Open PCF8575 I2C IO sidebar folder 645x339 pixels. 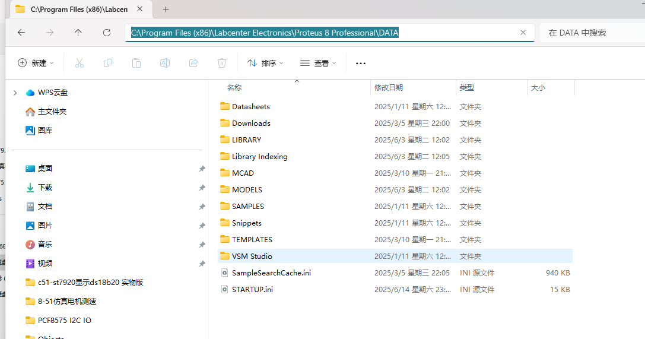click(x=64, y=320)
